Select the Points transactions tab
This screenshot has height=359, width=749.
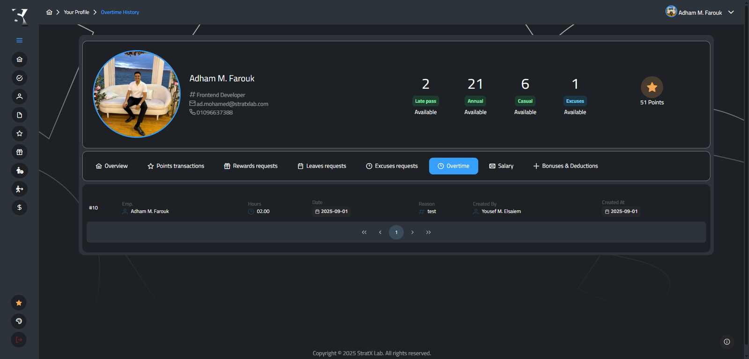[x=176, y=166]
